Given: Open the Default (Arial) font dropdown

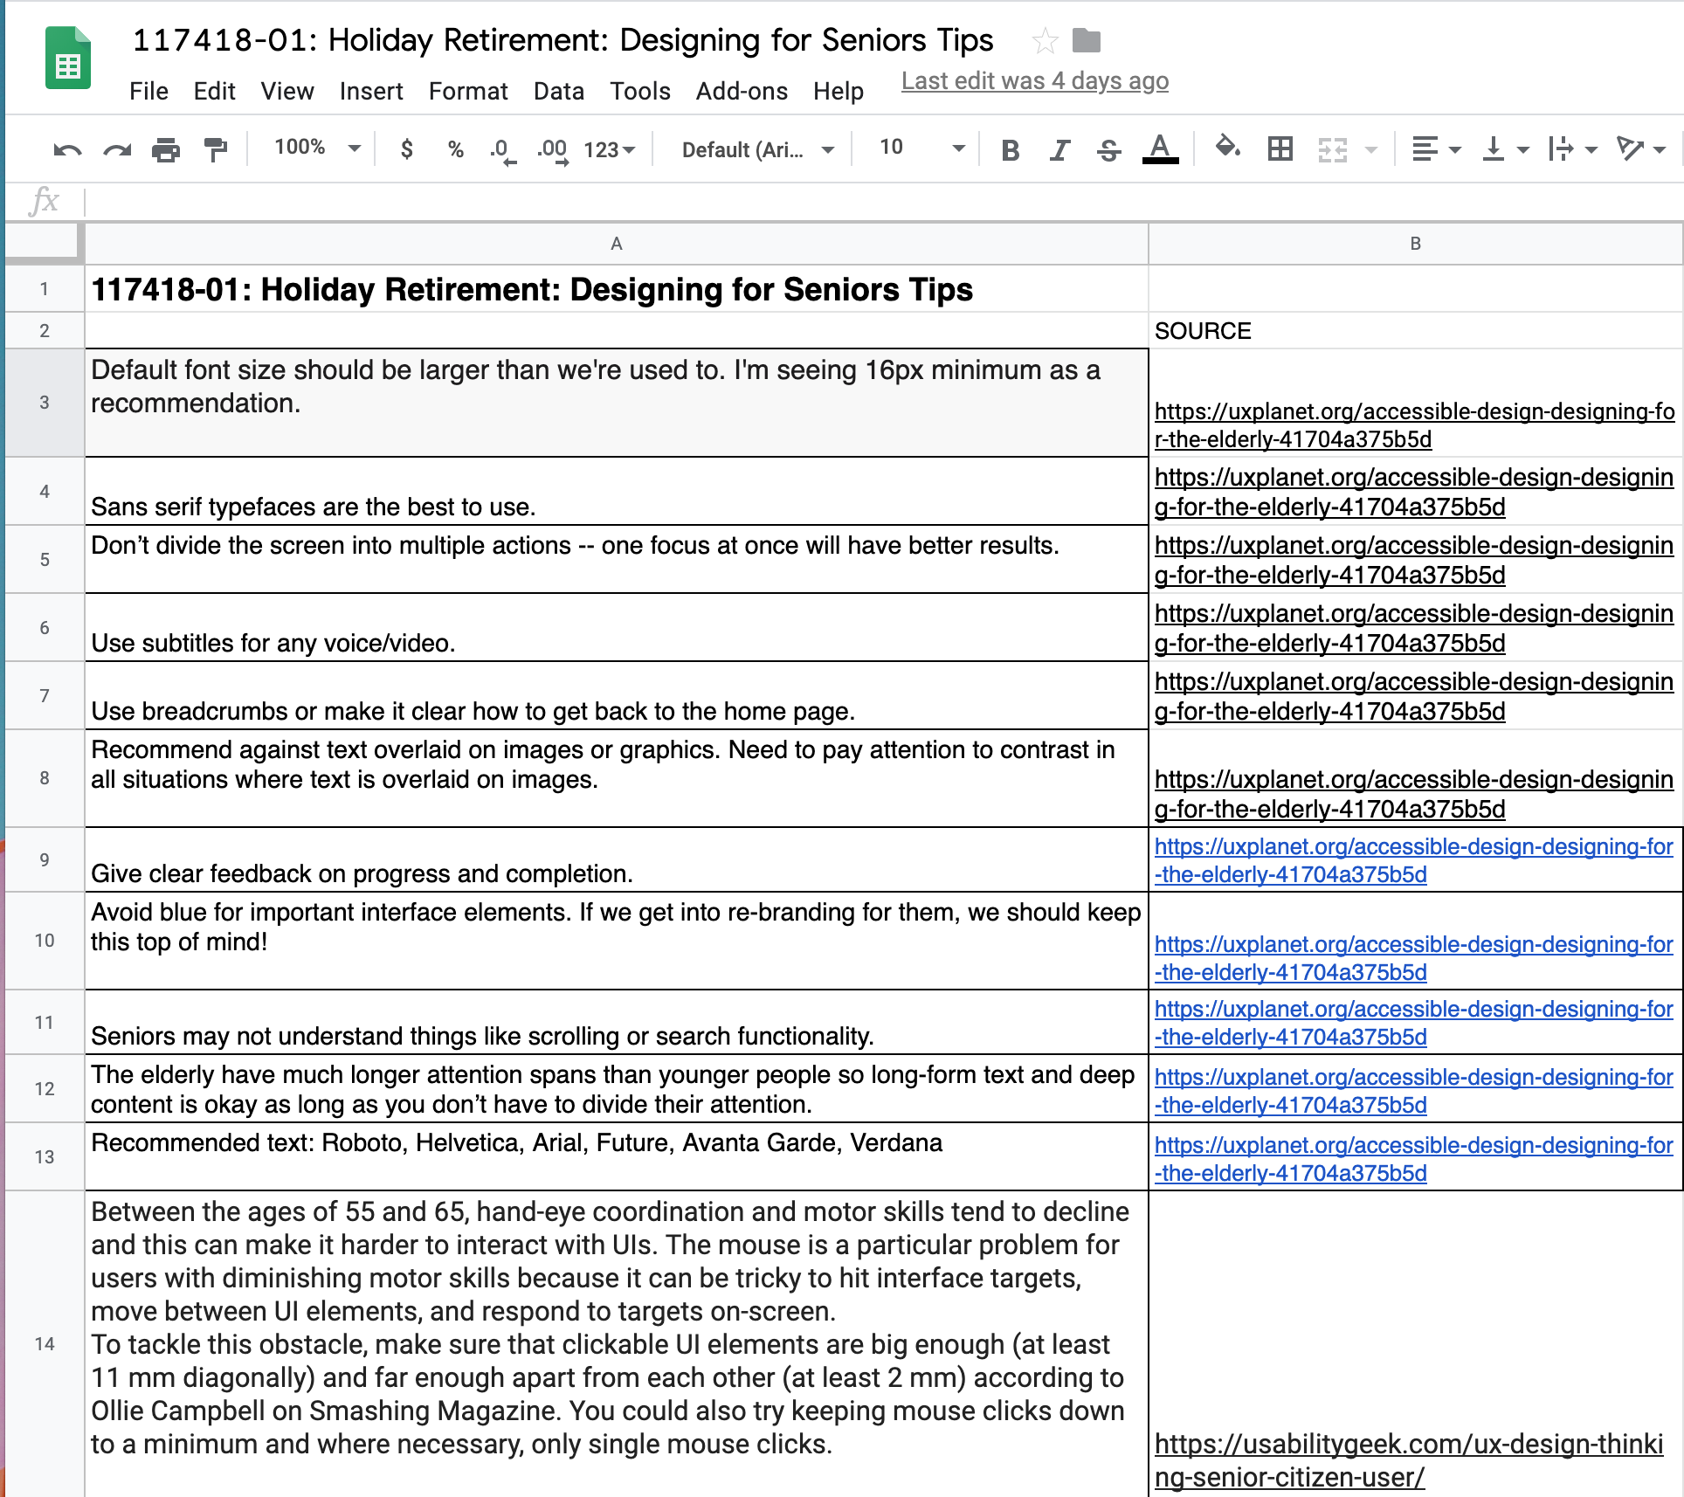Looking at the screenshot, I should coord(757,150).
